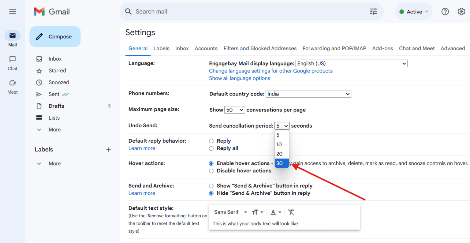The image size is (470, 243).
Task: Open the Compose window
Action: (55, 36)
